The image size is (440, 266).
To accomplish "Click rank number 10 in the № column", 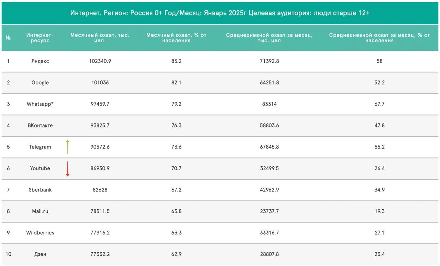I will click(x=9, y=254).
